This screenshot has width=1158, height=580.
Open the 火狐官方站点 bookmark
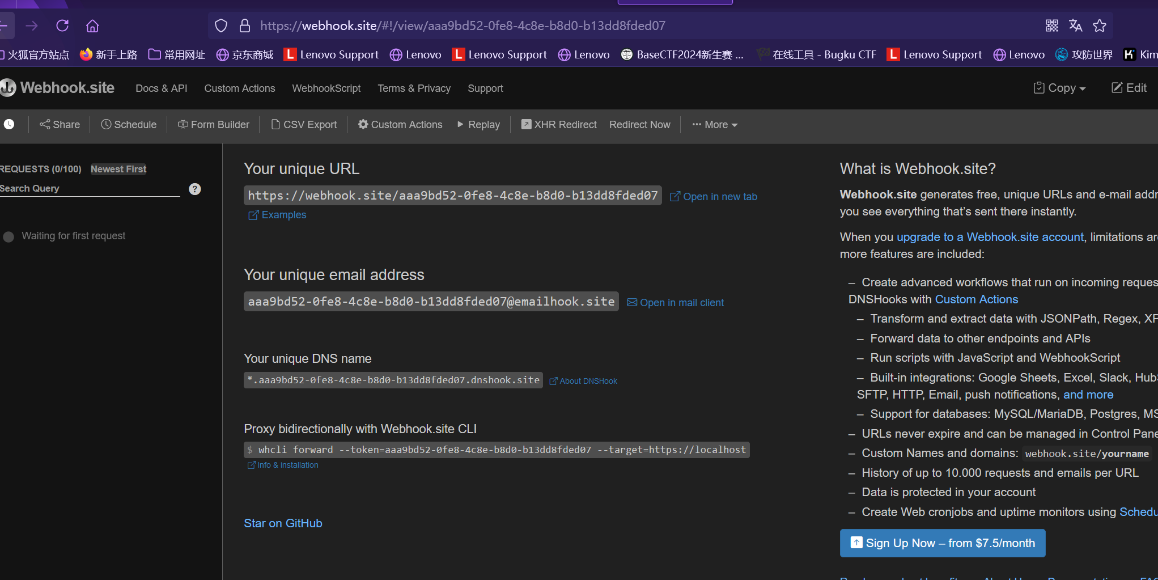click(34, 54)
